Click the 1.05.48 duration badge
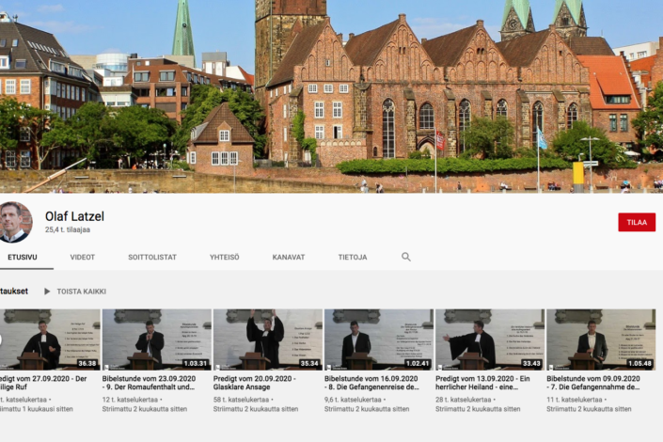Viewport: 663px width, 442px height. tap(639, 363)
